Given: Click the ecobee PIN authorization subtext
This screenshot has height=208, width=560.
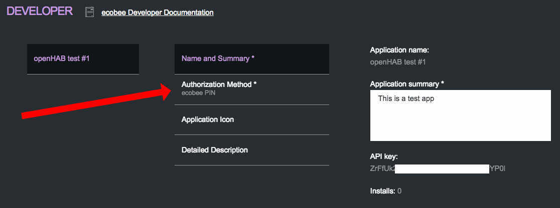Looking at the screenshot, I should (x=198, y=93).
